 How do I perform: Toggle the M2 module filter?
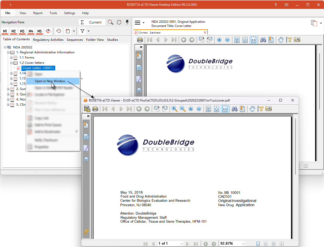pyautogui.click(x=14, y=31)
